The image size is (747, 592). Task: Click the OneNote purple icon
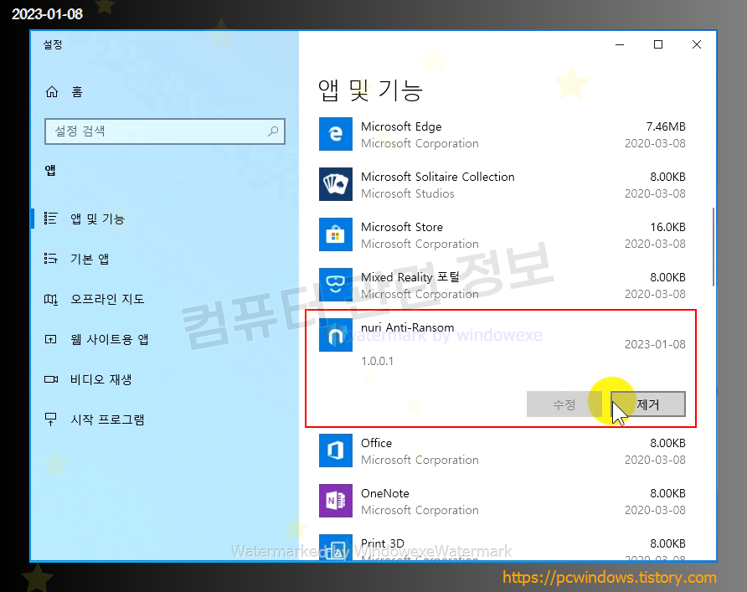pyautogui.click(x=335, y=501)
